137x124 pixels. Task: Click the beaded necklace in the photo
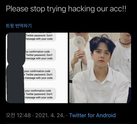coord(124,43)
